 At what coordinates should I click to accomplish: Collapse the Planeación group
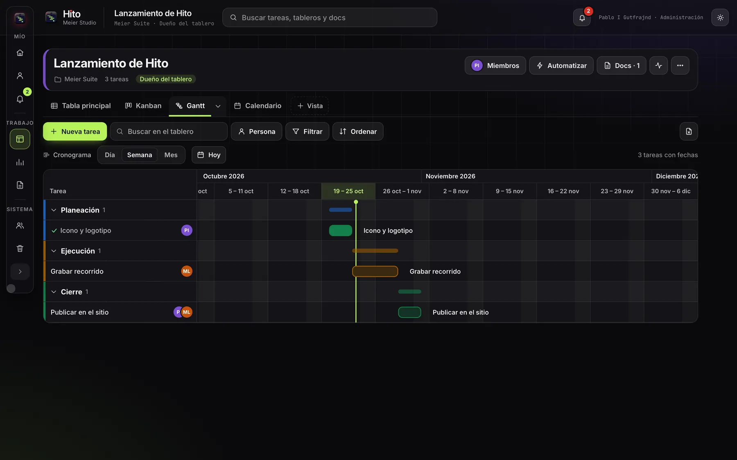[54, 210]
